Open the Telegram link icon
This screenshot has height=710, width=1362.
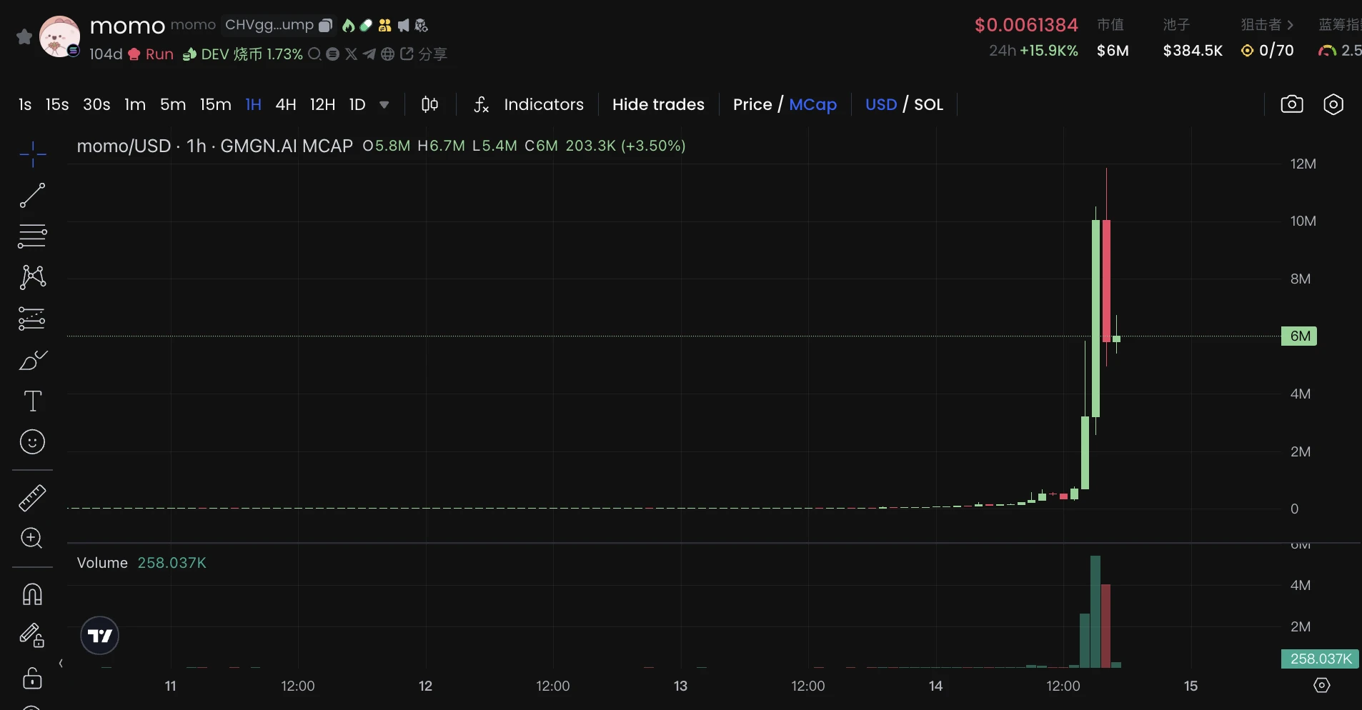[x=369, y=54]
